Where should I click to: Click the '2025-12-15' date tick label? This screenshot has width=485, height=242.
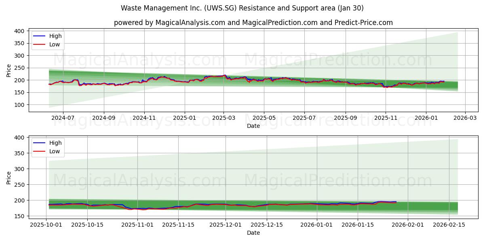266,225
